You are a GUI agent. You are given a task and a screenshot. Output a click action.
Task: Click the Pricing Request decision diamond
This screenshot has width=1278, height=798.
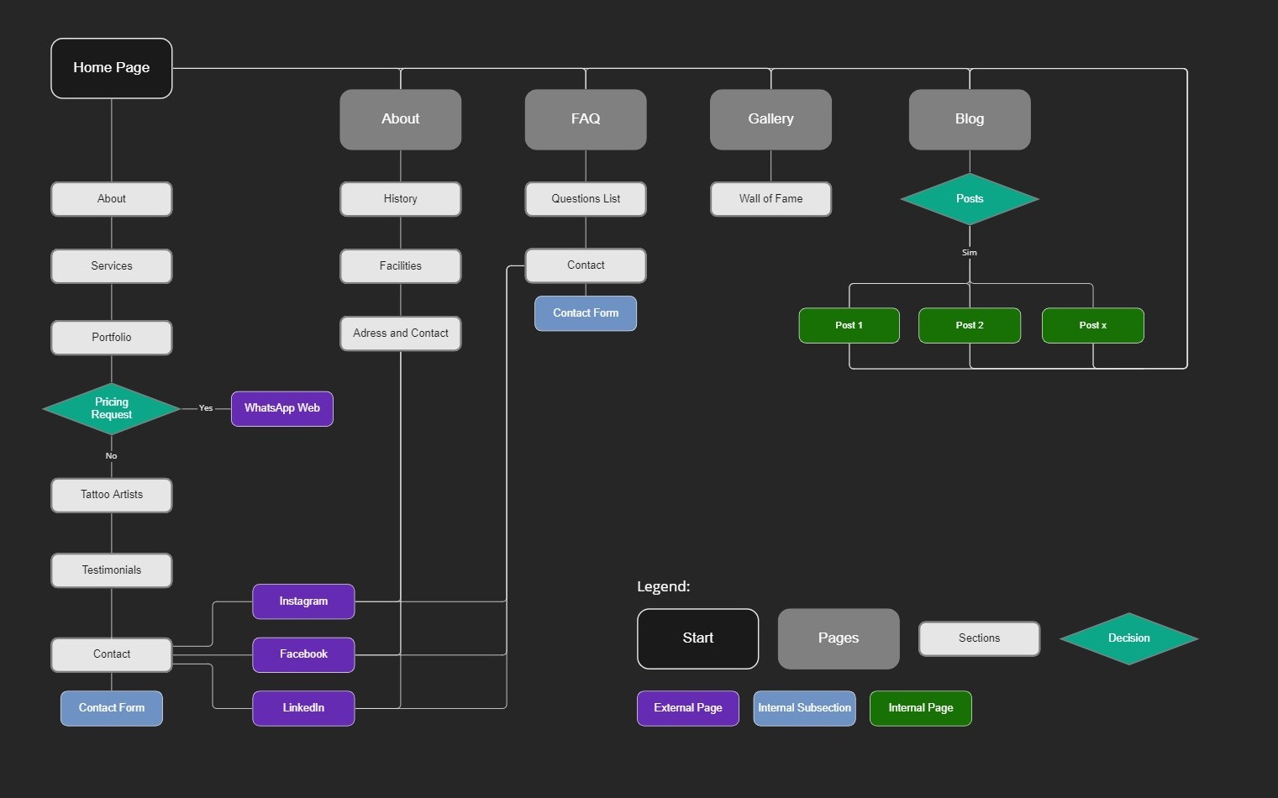[112, 408]
